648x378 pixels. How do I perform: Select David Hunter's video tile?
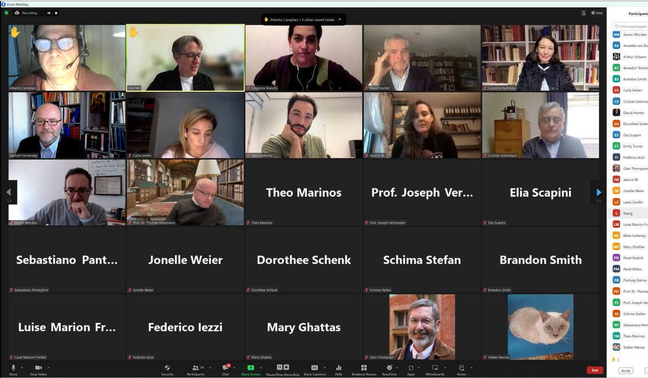[422, 58]
